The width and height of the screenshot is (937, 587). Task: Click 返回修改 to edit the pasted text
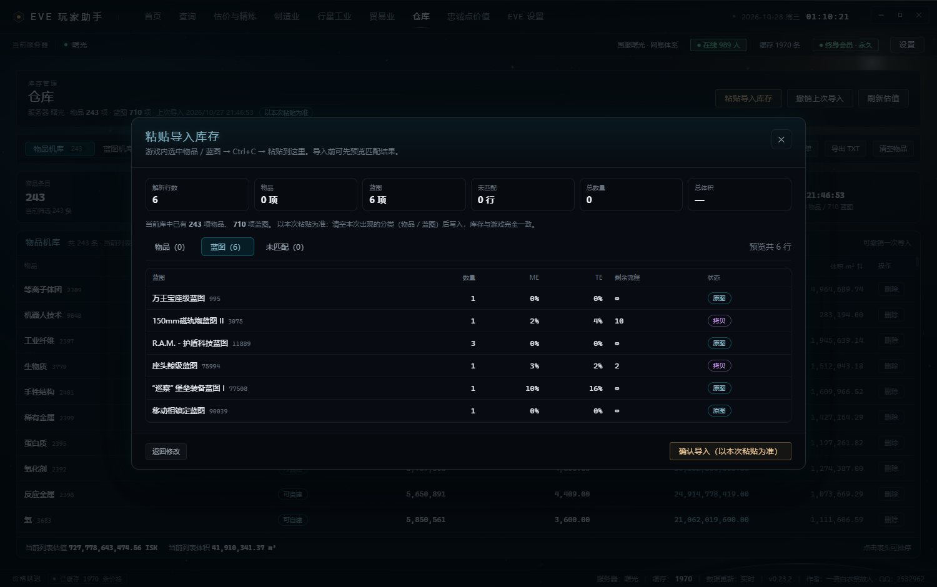(x=166, y=451)
